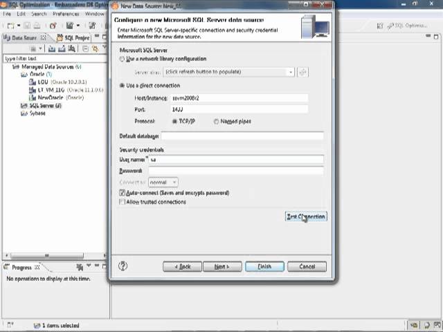The width and height of the screenshot is (443, 332).
Task: Click the Next button
Action: (222, 266)
